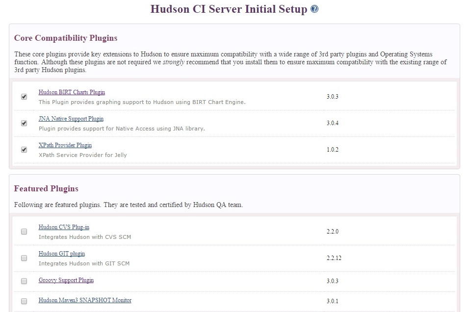Viewport: 471px width, 312px height.
Task: Click the 'Integrates Hudson with CVS SCM' description
Action: [85, 237]
